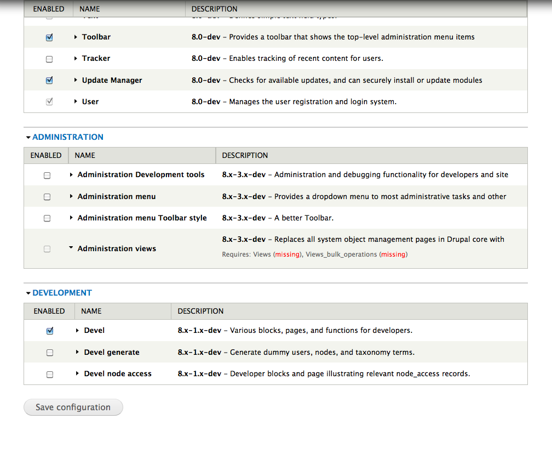Uncheck the Toolbar module checkbox

(49, 37)
